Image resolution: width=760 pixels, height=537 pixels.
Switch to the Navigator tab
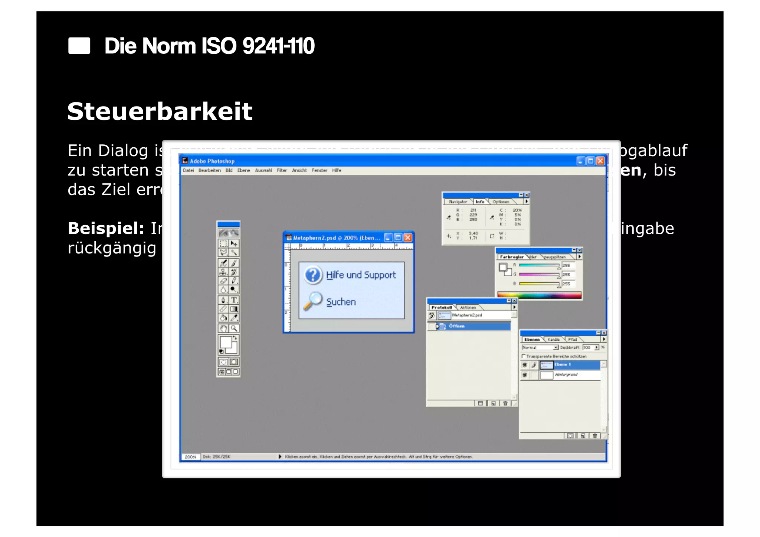pyautogui.click(x=458, y=202)
